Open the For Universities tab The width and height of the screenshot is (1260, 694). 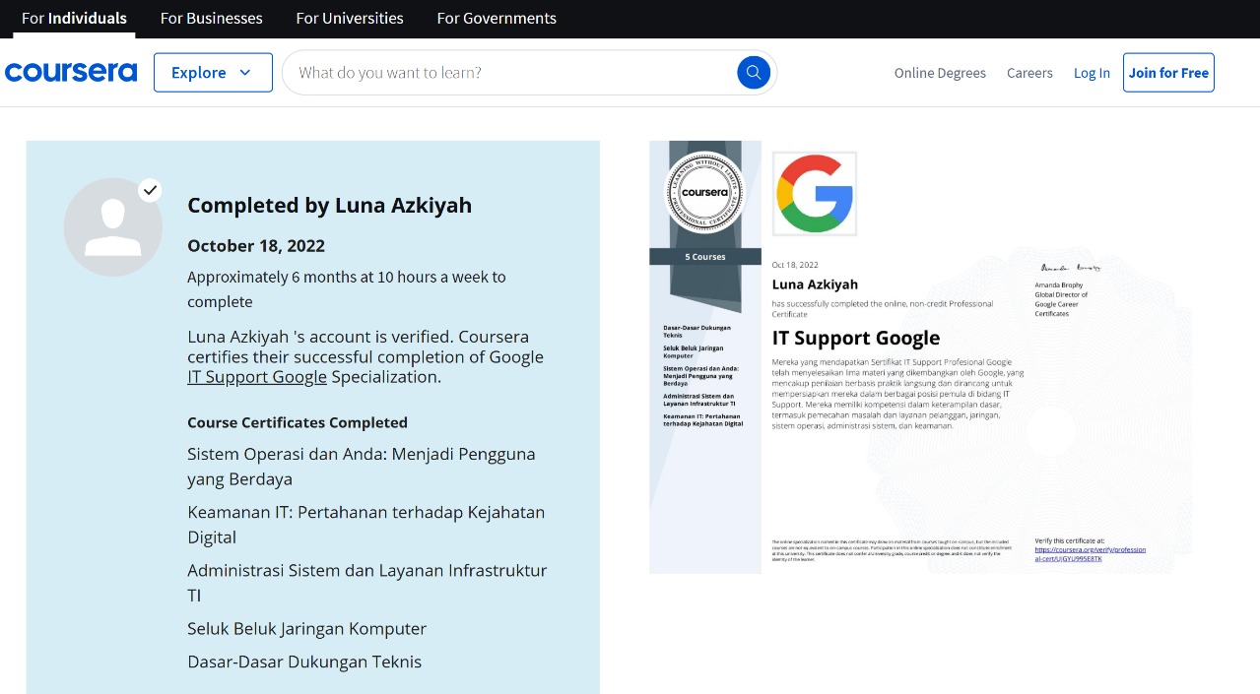350,18
